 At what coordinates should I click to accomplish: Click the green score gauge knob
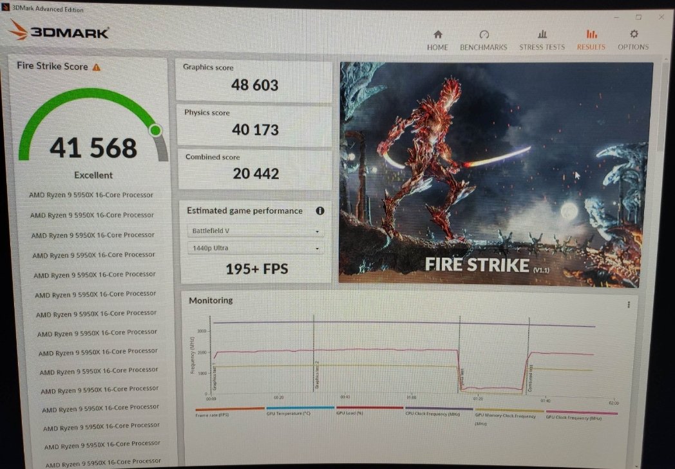[156, 130]
